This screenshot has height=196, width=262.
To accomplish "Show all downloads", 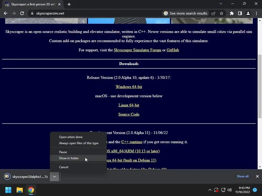I will tap(243, 176).
